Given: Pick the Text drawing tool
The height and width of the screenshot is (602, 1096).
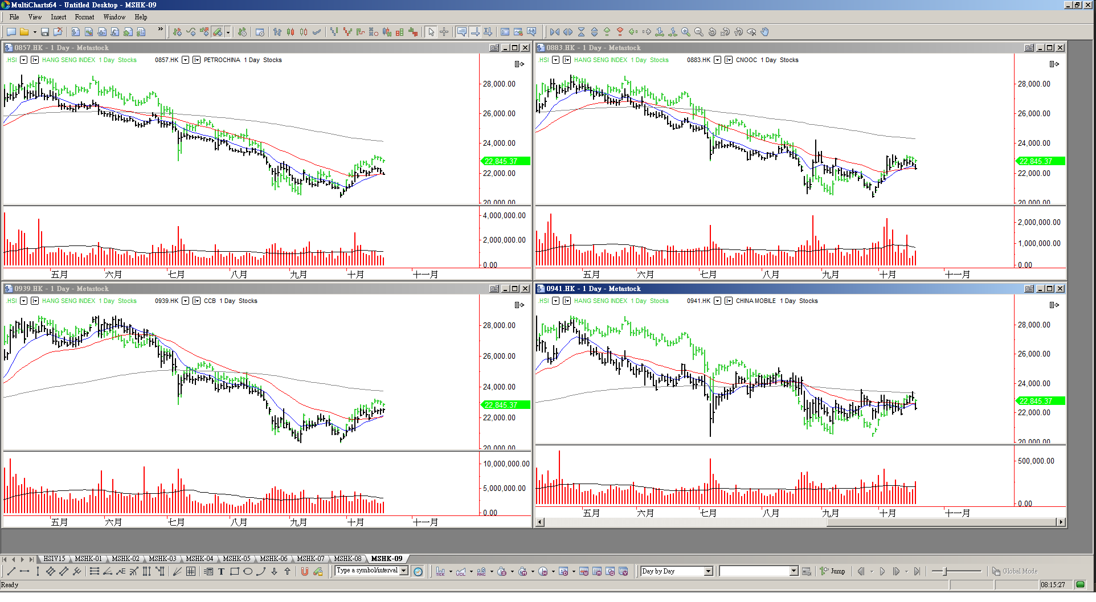Looking at the screenshot, I should [x=221, y=571].
